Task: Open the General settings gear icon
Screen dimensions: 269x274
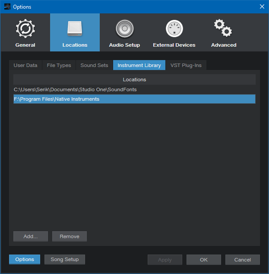Action: tap(25, 29)
